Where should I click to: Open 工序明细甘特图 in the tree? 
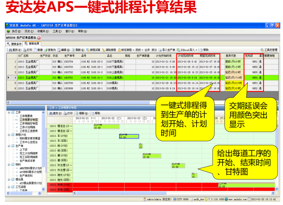(29, 124)
